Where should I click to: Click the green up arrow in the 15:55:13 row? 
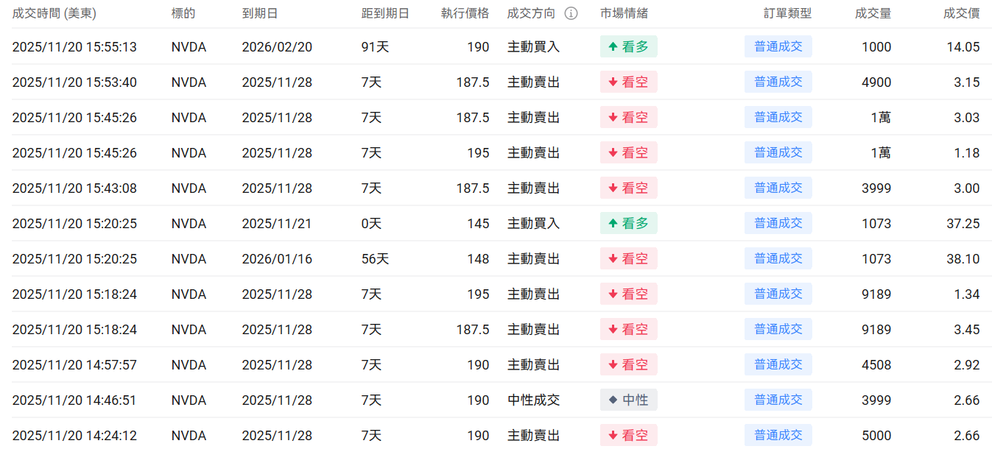click(x=613, y=47)
